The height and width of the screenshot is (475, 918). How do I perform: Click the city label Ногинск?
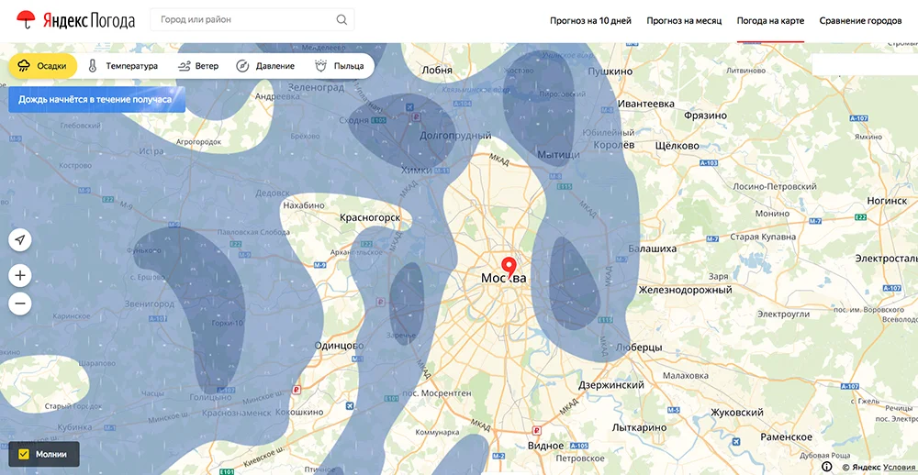click(887, 201)
